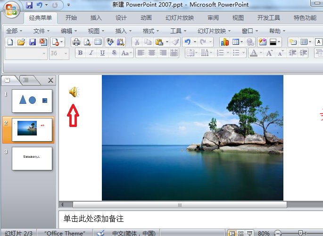The height and width of the screenshot is (236, 323).
Task: Open the 编辑 classic menu
Action: pyautogui.click(x=68, y=31)
